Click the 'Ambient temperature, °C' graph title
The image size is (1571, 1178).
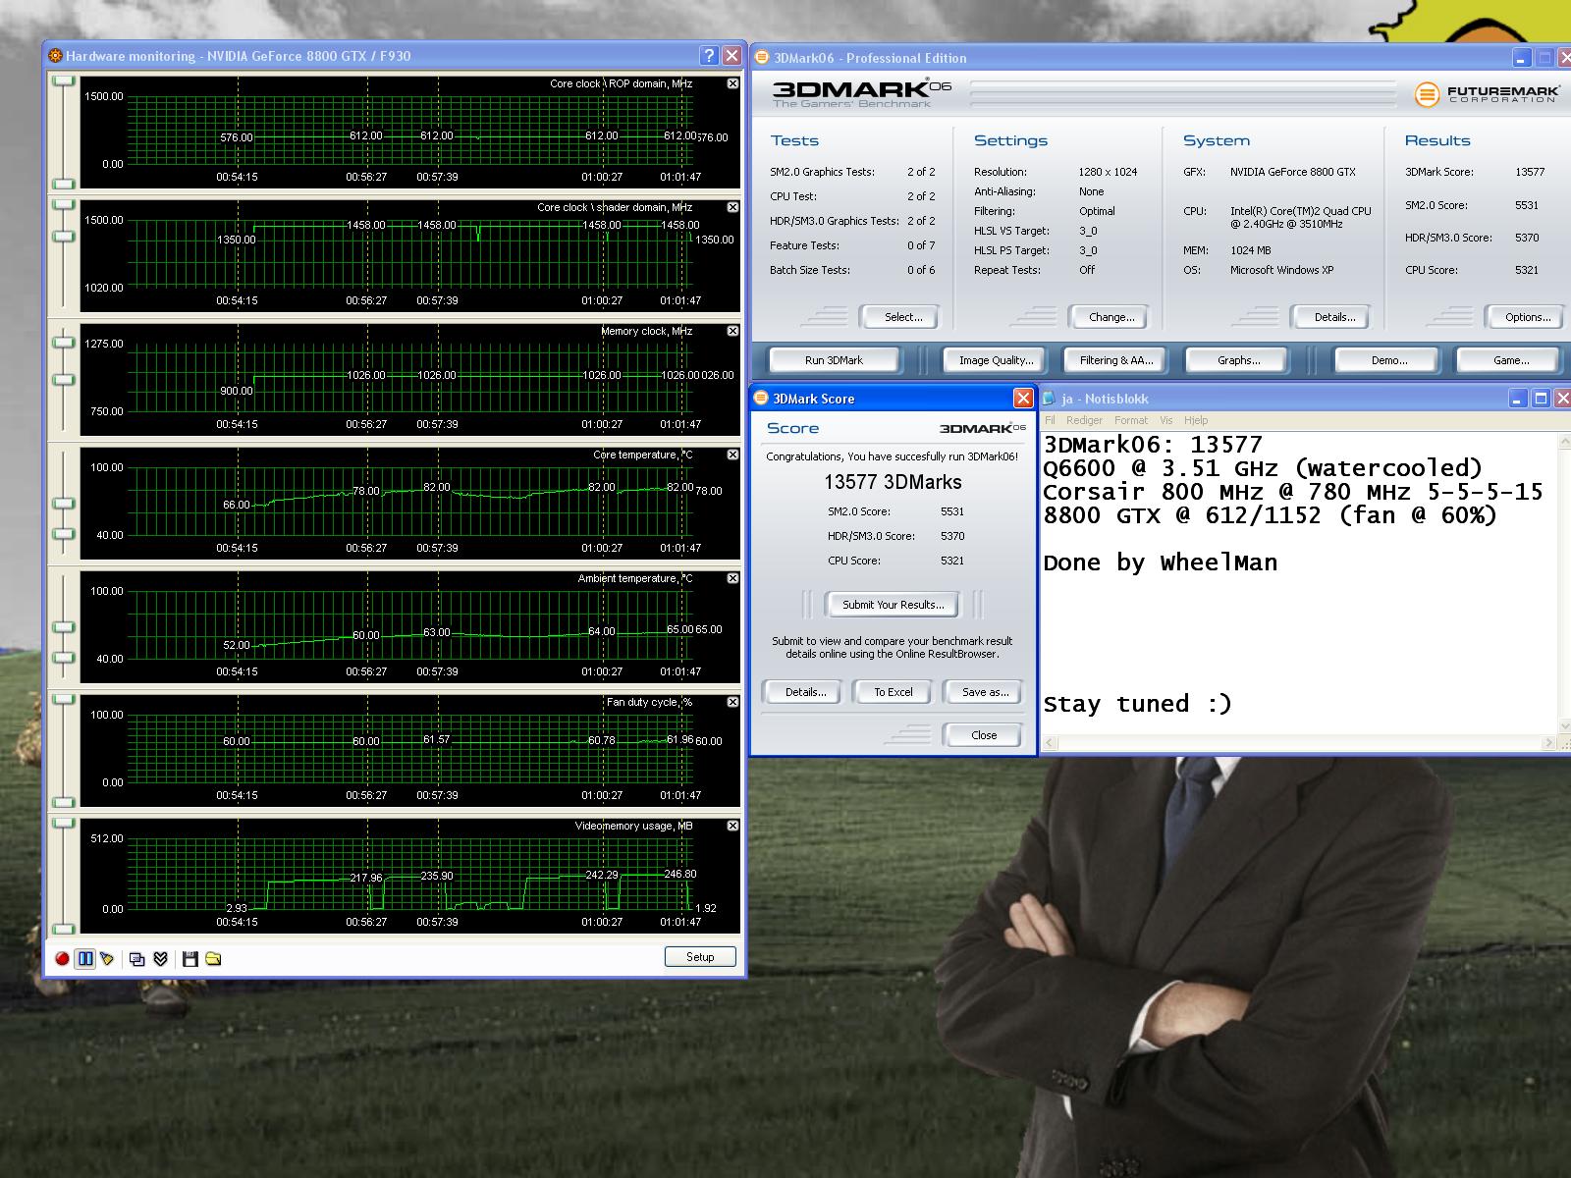coord(635,578)
